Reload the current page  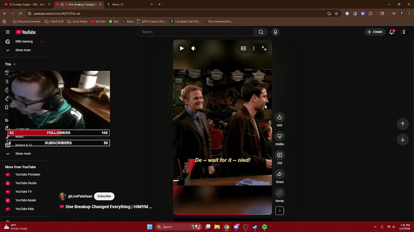point(20,14)
